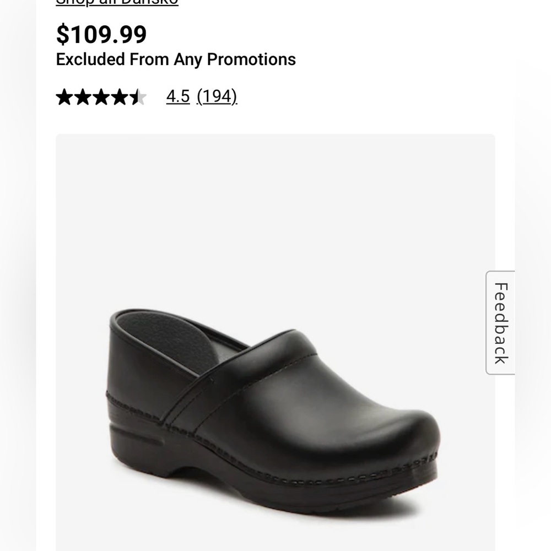Click the review link next to the stars
Viewport: 551px width, 551px height.
217,98
